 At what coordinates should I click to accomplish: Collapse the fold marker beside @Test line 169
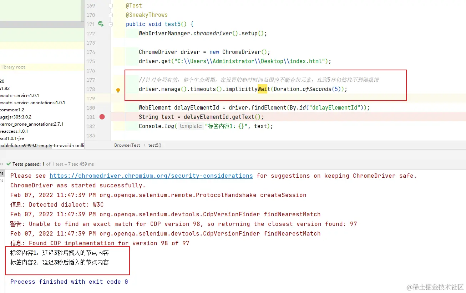(x=111, y=6)
